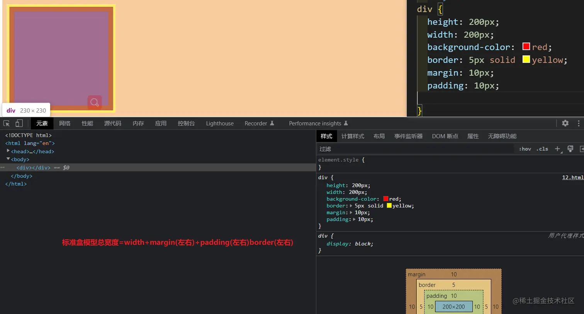Select the div element row in DOM tree
The image size is (584, 314).
click(x=158, y=167)
